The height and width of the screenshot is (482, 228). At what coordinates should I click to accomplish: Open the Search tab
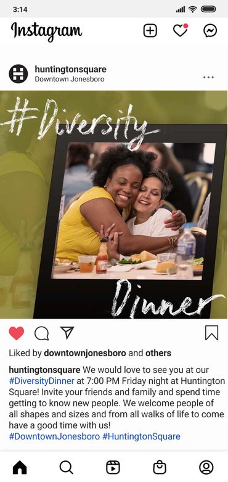click(67, 468)
